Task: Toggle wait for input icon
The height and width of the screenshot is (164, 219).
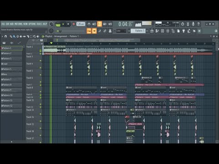Action: pyautogui.click(x=94, y=24)
